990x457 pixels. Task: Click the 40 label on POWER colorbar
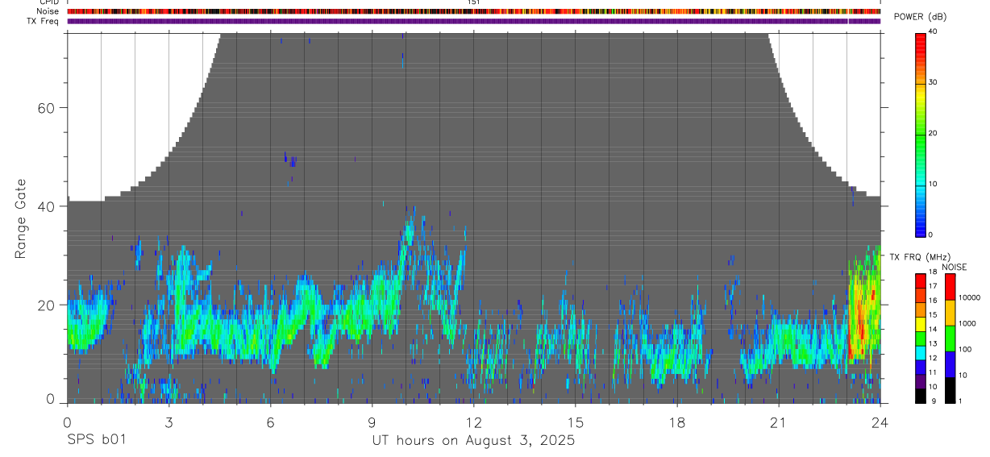pos(933,32)
